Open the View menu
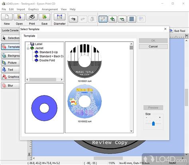The height and width of the screenshot is (165, 189). click(x=64, y=9)
